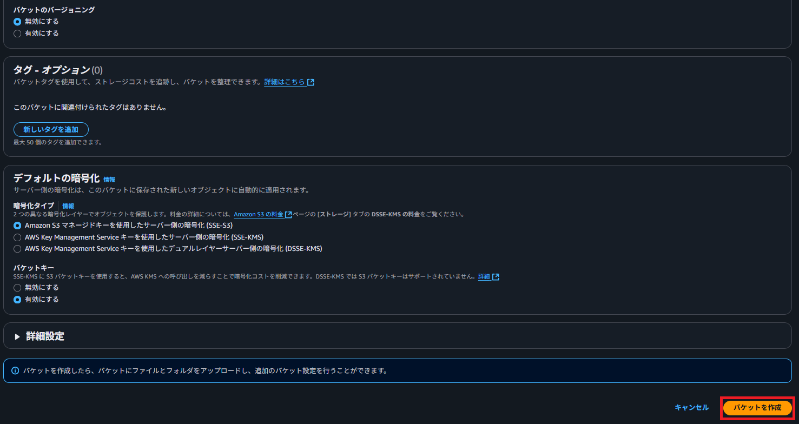Select SSE-S3 managed key encryption
The height and width of the screenshot is (424, 799).
(x=17, y=225)
